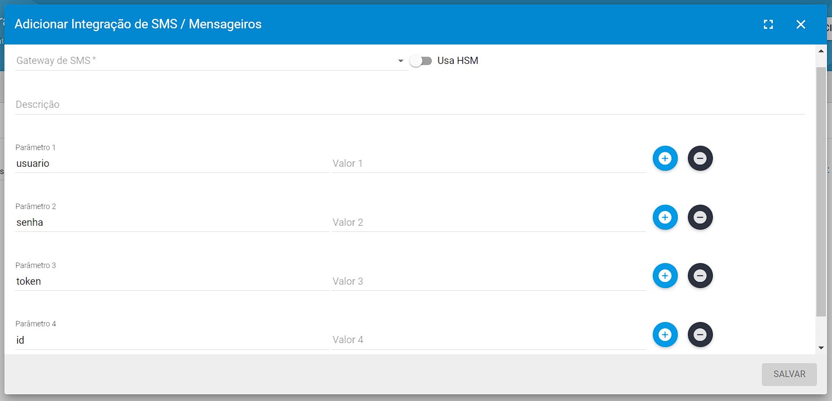Close the Adicionar Integração dialog
832x401 pixels.
coord(801,24)
